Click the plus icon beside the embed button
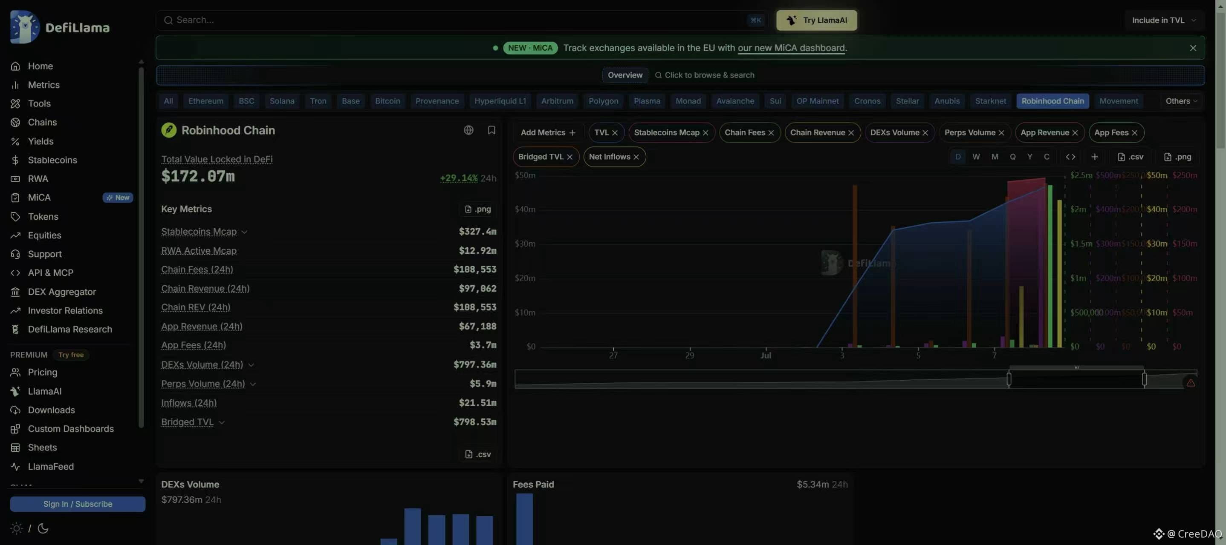Screen dimensions: 1226x545 [x=1095, y=157]
